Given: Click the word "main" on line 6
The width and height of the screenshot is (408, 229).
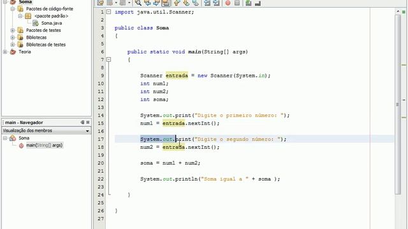Looking at the screenshot, I should [x=194, y=52].
